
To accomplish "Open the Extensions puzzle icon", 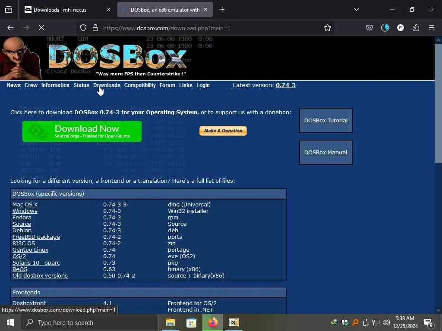I will (x=416, y=28).
